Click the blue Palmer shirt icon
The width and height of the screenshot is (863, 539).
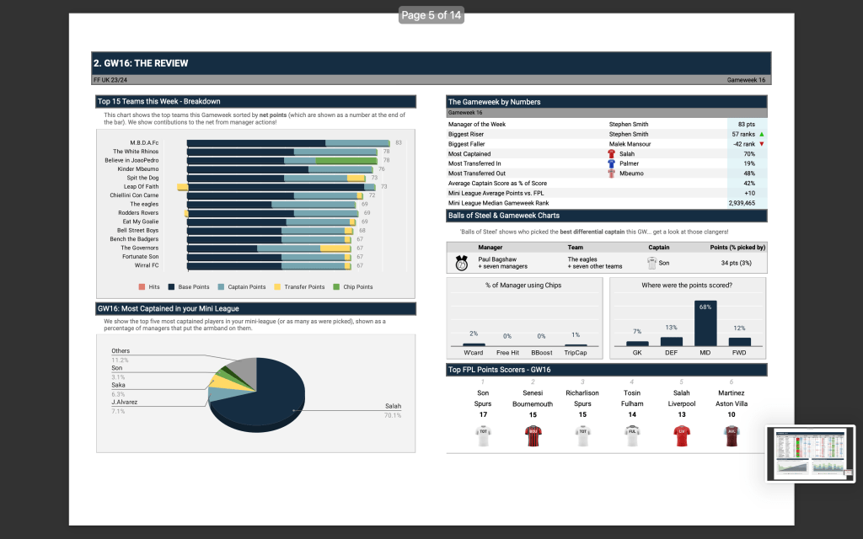point(612,163)
